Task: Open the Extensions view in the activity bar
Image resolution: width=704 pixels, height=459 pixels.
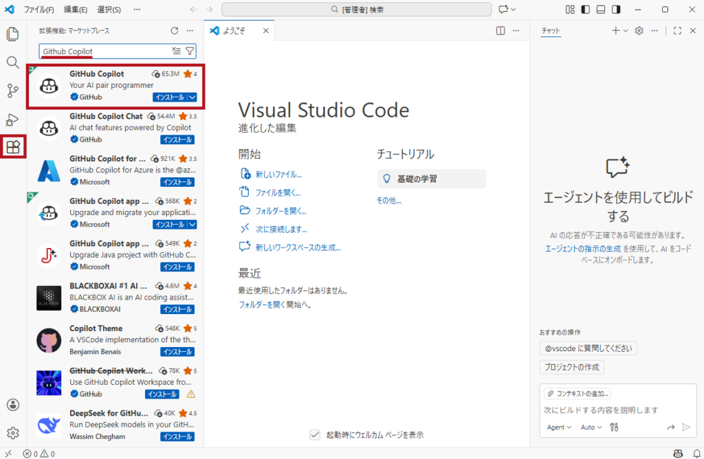Action: 12,146
